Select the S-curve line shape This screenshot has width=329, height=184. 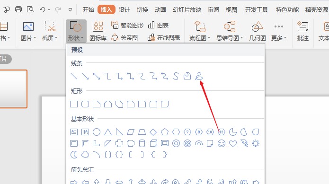[x=176, y=76]
